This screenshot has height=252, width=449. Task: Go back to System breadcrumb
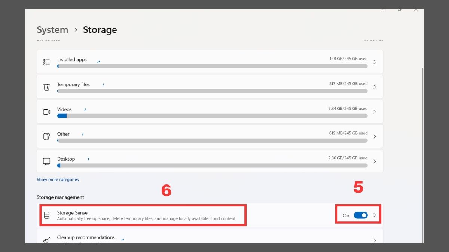click(x=52, y=30)
